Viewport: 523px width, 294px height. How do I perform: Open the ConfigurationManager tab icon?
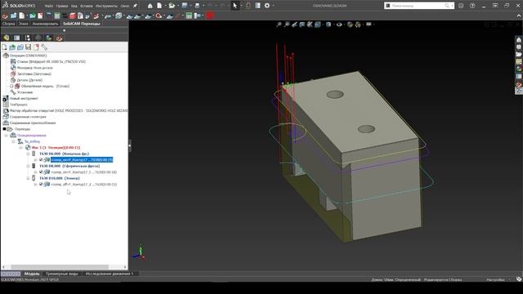pyautogui.click(x=28, y=38)
